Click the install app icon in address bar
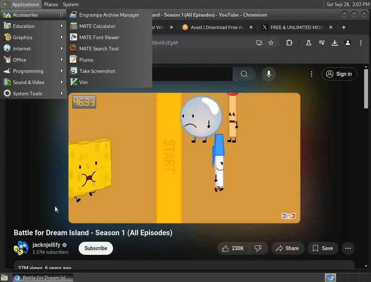This screenshot has width=371, height=282. click(x=259, y=43)
